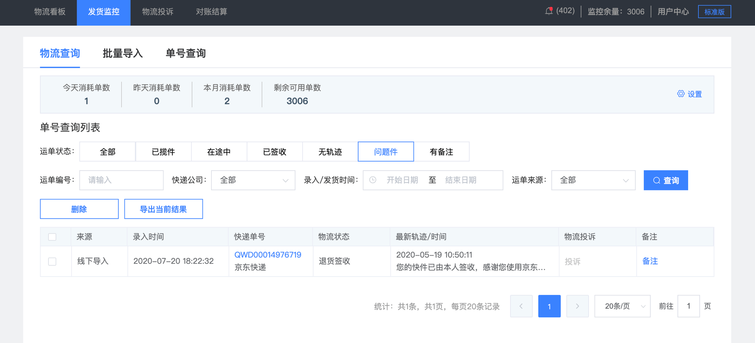Open the 运单来源 dropdown
Image resolution: width=755 pixels, height=343 pixels.
pyautogui.click(x=593, y=180)
